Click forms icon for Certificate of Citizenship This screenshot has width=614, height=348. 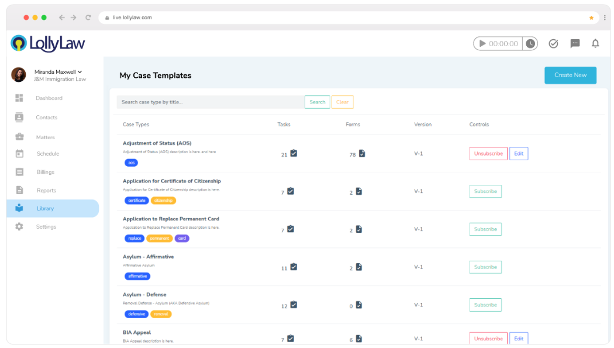[358, 191]
